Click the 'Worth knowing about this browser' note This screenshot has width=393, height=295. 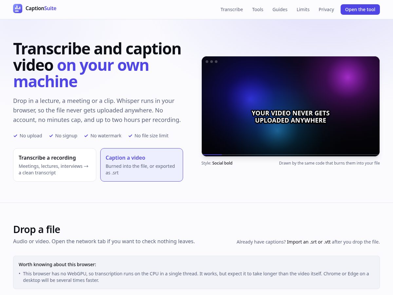point(196,272)
